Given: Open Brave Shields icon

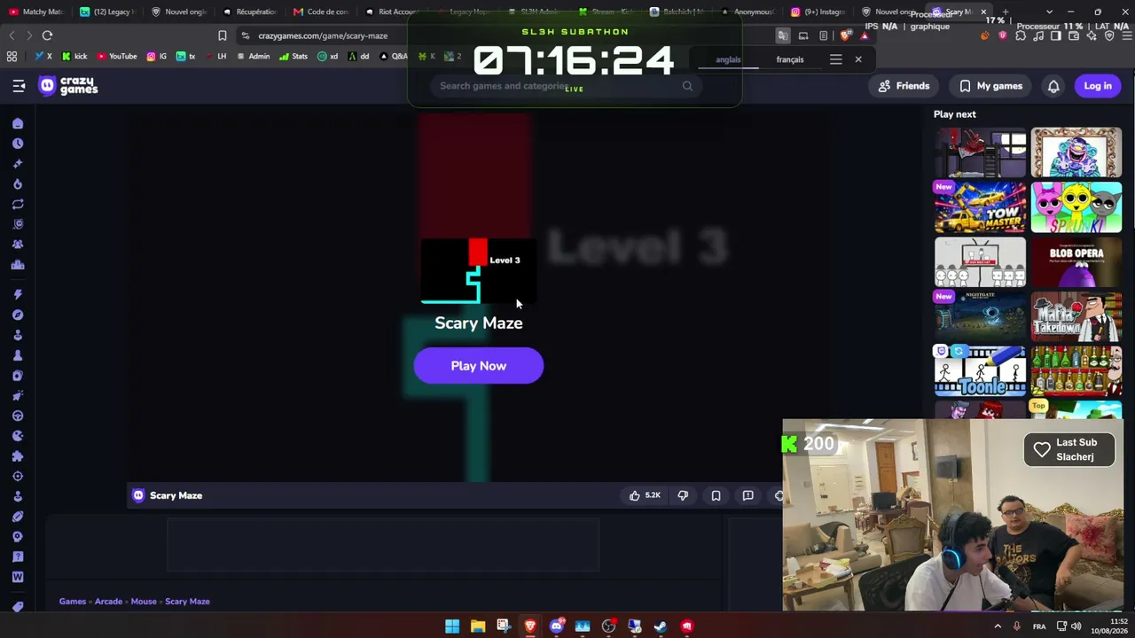Looking at the screenshot, I should pyautogui.click(x=845, y=35).
